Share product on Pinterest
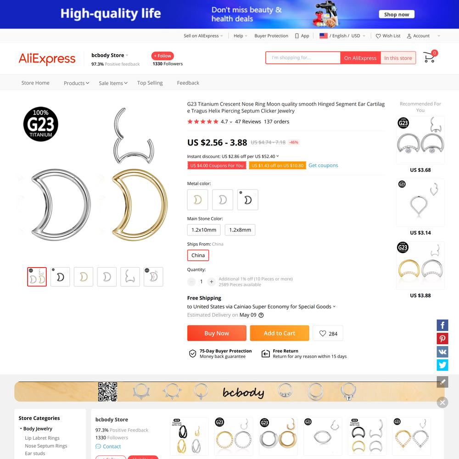459x459 pixels. coord(442,339)
